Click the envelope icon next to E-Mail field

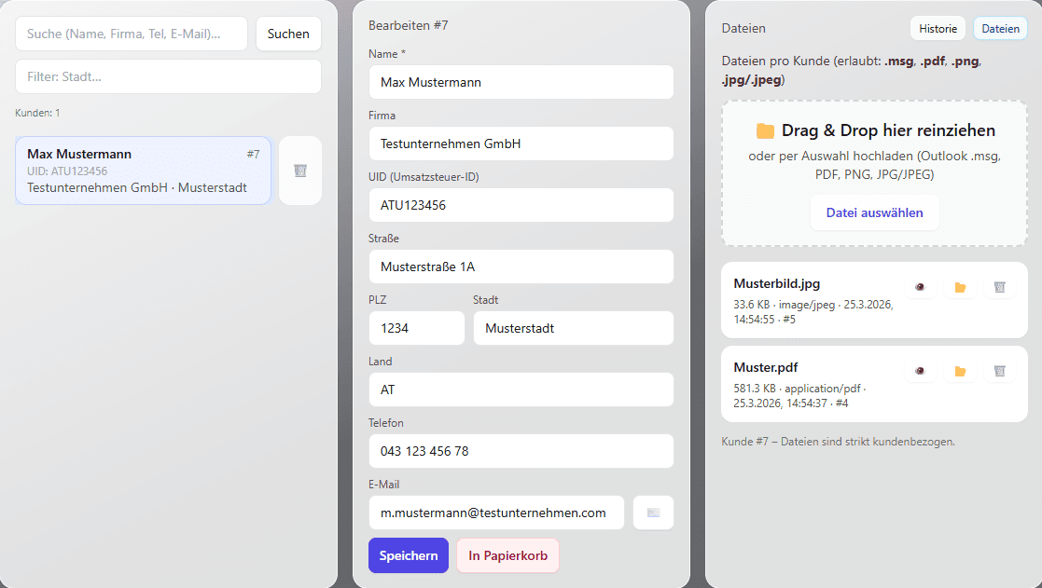(653, 513)
